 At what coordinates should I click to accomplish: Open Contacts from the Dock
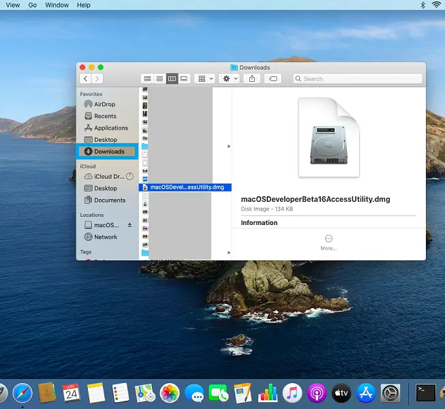pyautogui.click(x=47, y=393)
